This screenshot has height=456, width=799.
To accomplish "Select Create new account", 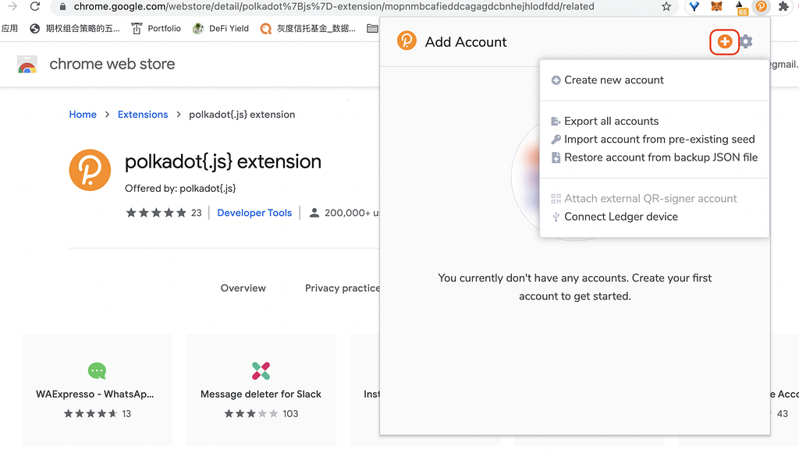I will tap(613, 80).
